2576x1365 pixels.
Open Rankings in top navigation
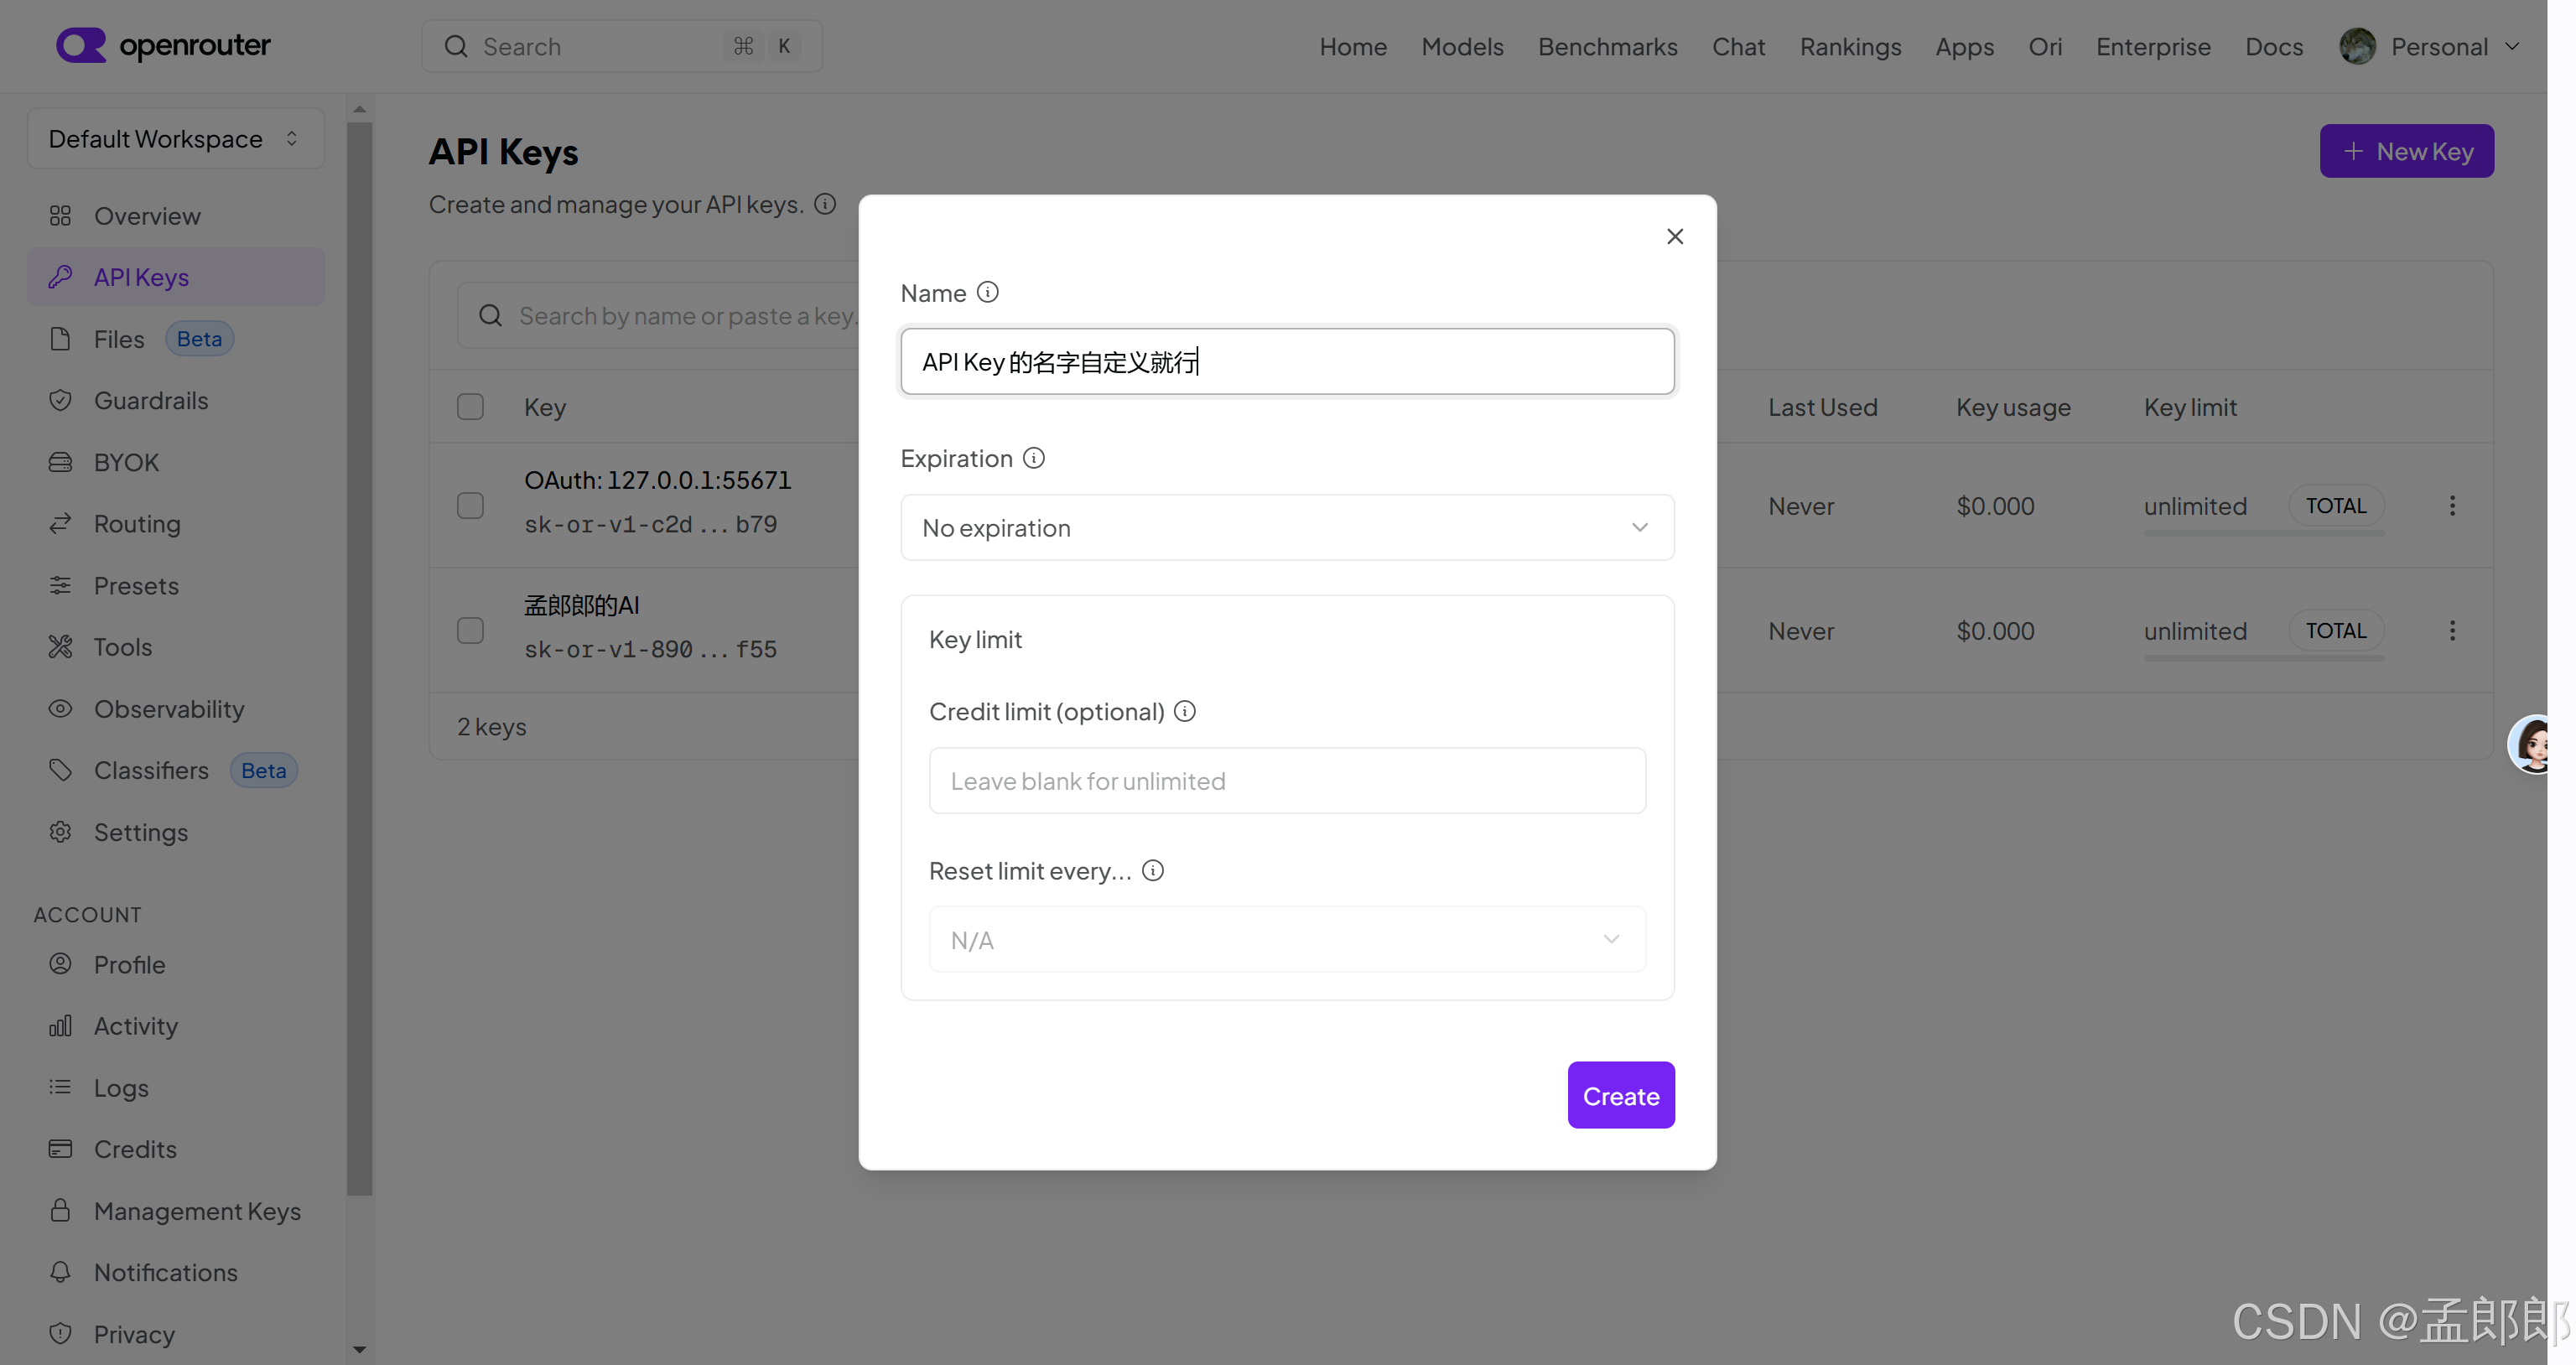point(1850,46)
